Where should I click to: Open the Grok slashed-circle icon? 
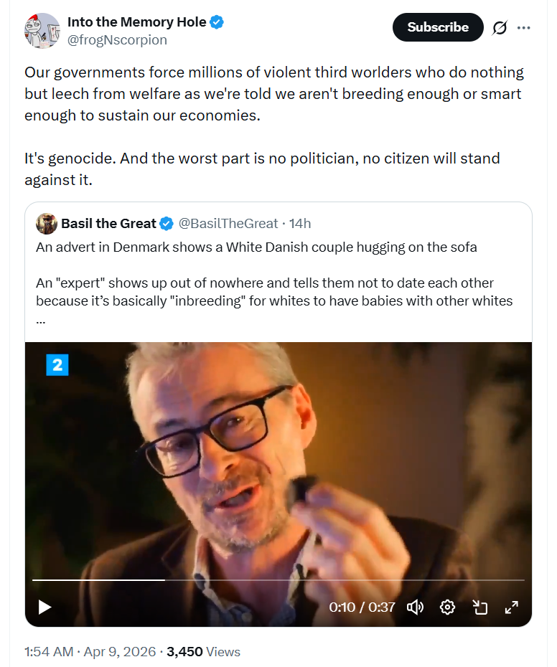[500, 28]
